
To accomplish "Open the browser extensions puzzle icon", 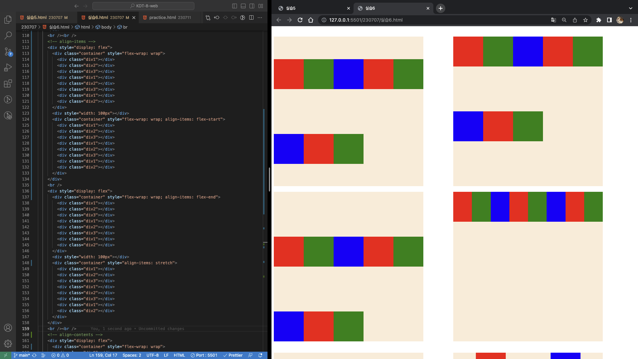I will pyautogui.click(x=599, y=20).
